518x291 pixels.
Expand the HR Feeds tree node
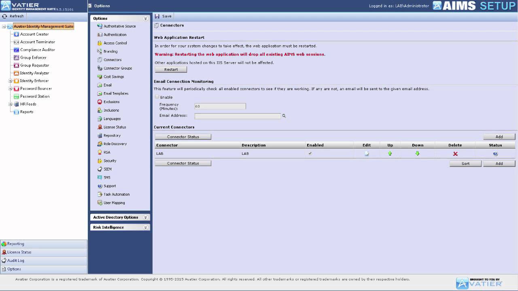tap(11, 104)
